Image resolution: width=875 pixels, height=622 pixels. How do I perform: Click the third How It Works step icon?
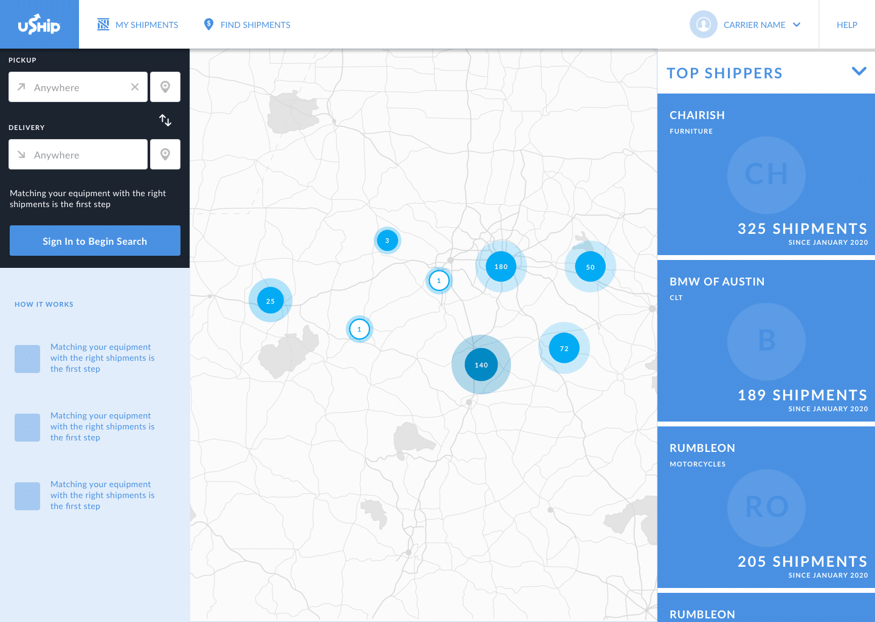pyautogui.click(x=27, y=496)
